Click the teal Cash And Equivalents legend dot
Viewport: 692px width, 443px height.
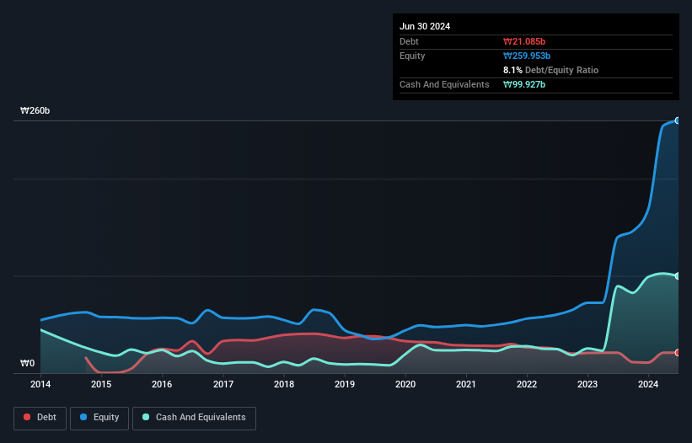tap(146, 417)
